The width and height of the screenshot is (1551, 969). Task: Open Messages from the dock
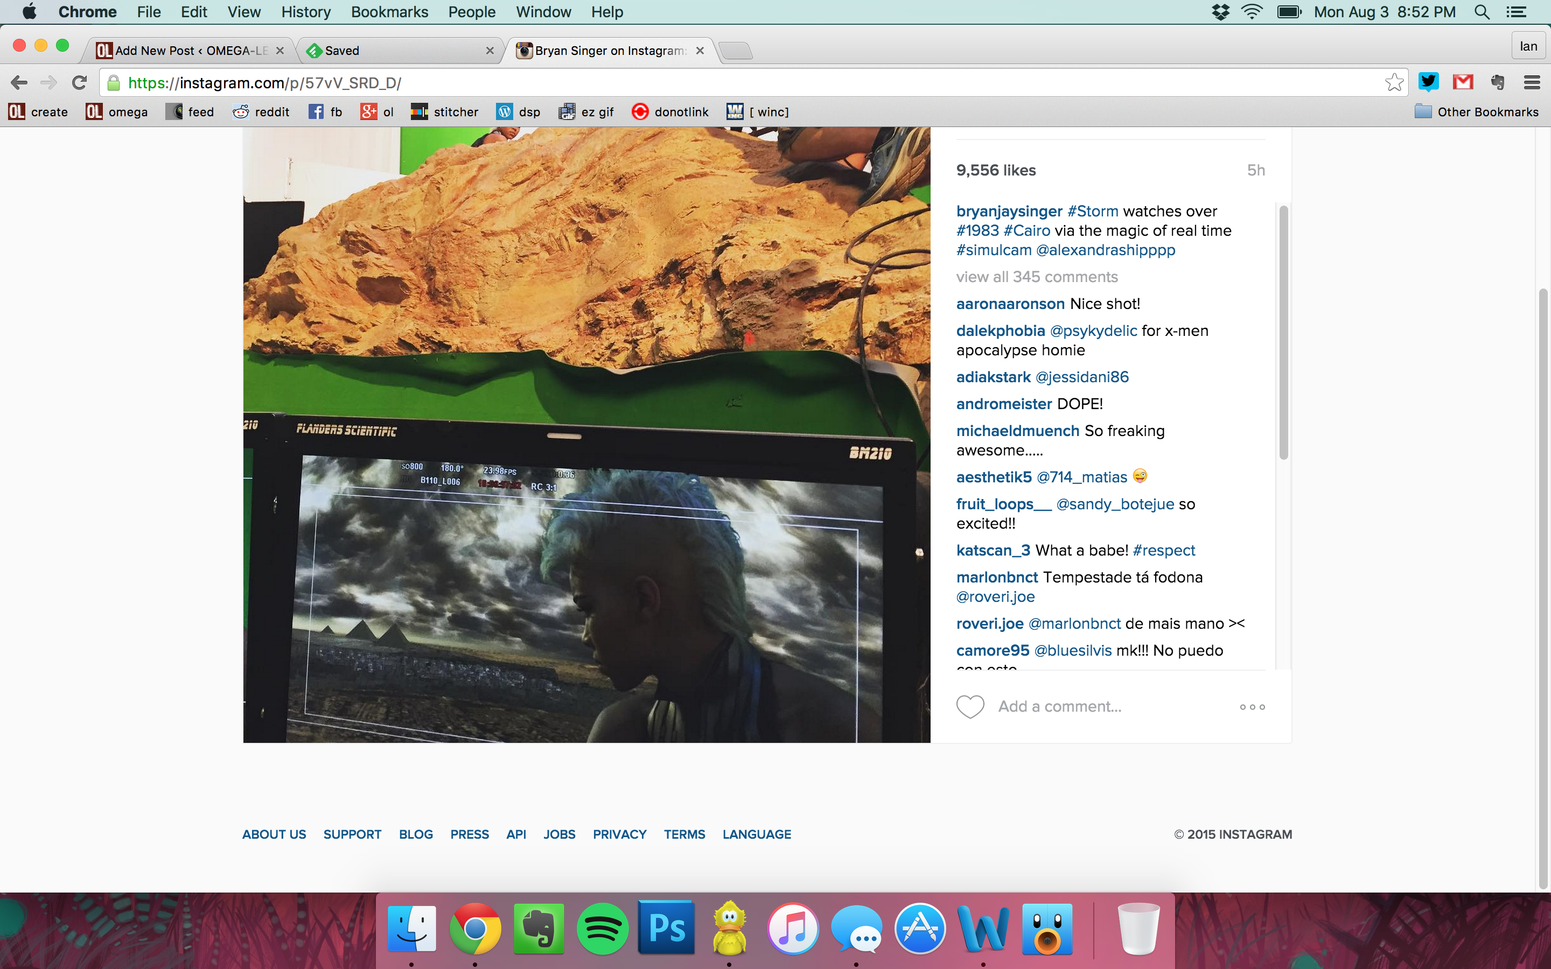tap(856, 928)
